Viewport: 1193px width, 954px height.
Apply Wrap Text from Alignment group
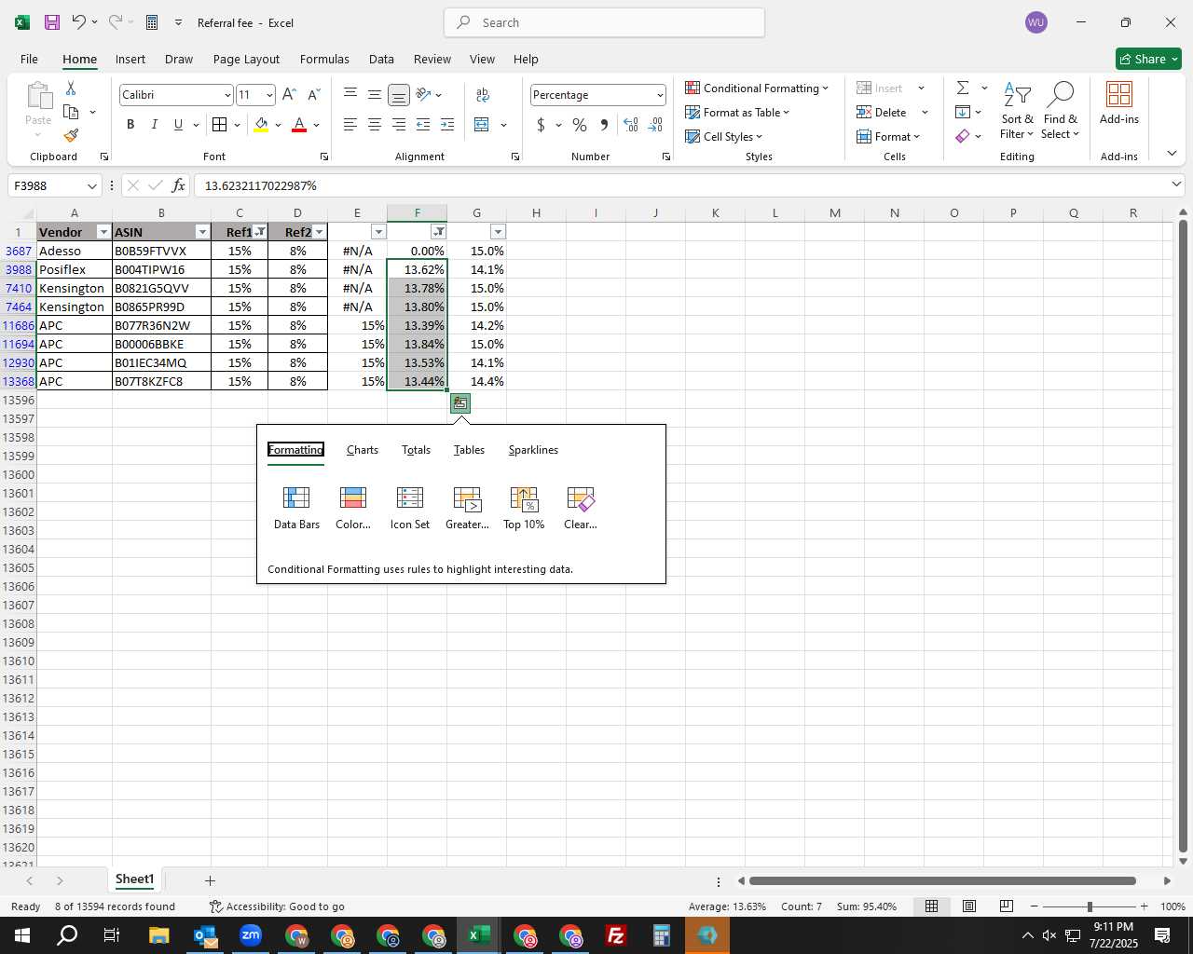click(482, 94)
